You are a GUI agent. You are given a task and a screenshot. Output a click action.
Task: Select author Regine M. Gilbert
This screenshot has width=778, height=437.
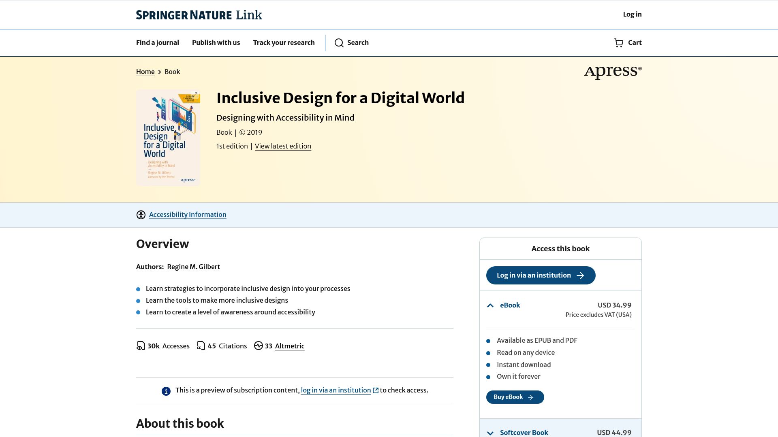click(193, 267)
